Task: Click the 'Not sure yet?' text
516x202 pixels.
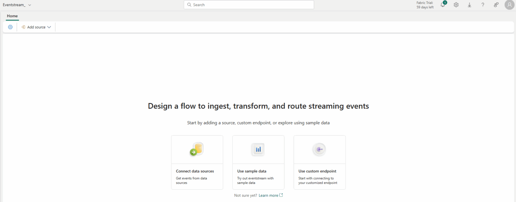Action: pos(246,195)
